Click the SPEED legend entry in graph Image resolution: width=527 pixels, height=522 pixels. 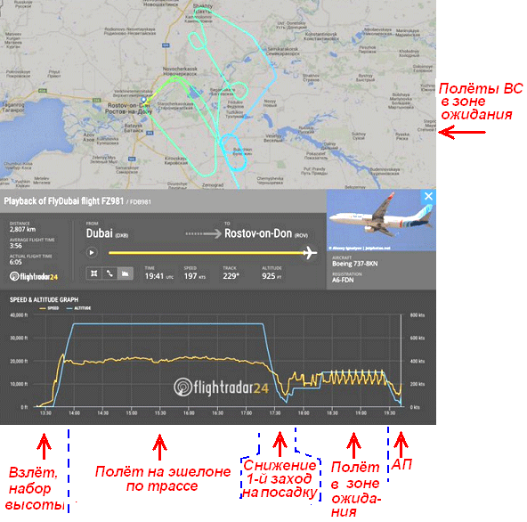coord(50,308)
